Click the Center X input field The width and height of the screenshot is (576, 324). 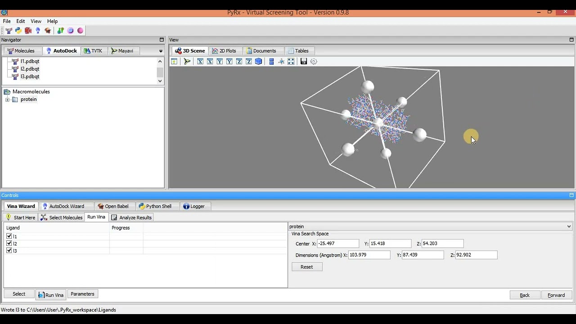(x=338, y=243)
